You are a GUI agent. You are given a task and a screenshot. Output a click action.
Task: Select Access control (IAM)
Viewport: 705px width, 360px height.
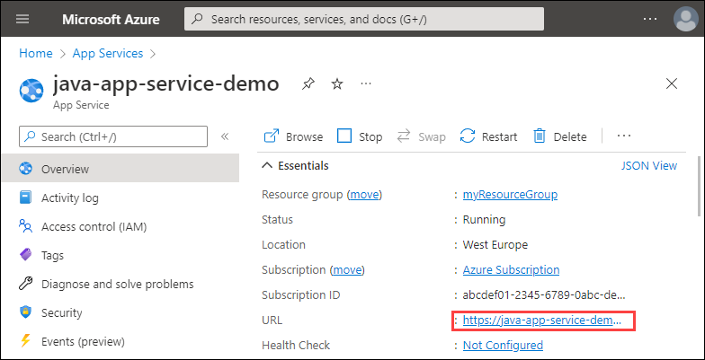coord(94,226)
